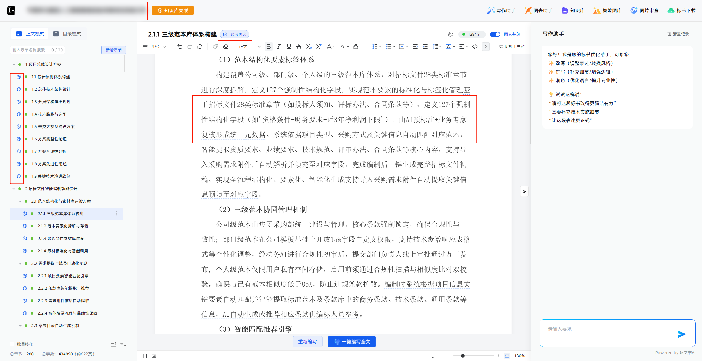Click the fit-width icon beside 130%
The width and height of the screenshot is (702, 361).
click(x=507, y=356)
